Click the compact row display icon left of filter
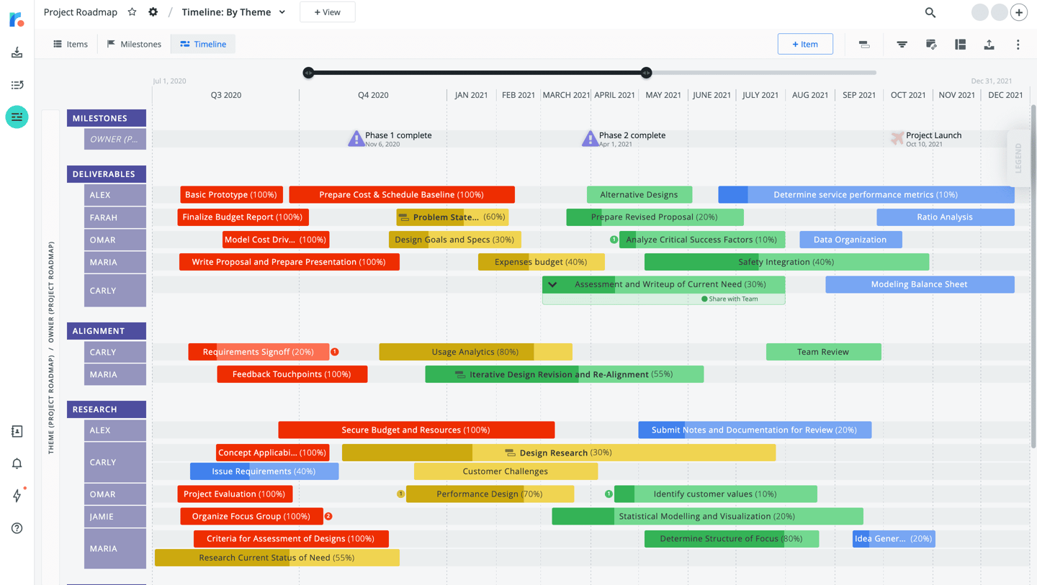Viewport: 1037px width, 585px height. (x=863, y=44)
